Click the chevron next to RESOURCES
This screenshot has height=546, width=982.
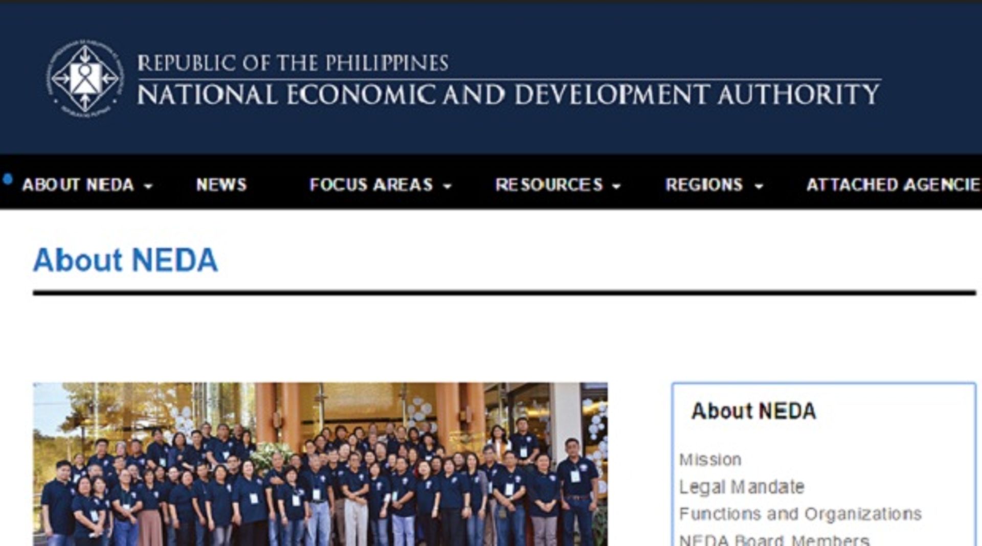click(617, 187)
